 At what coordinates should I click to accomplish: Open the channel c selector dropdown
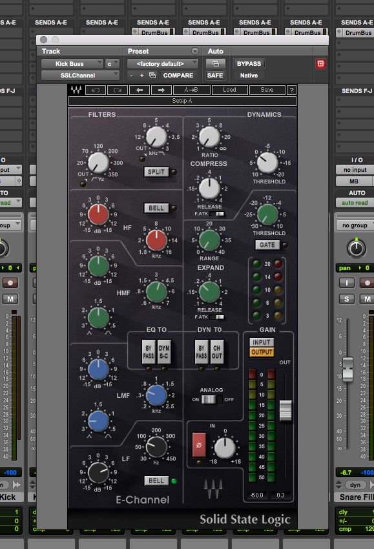point(112,64)
